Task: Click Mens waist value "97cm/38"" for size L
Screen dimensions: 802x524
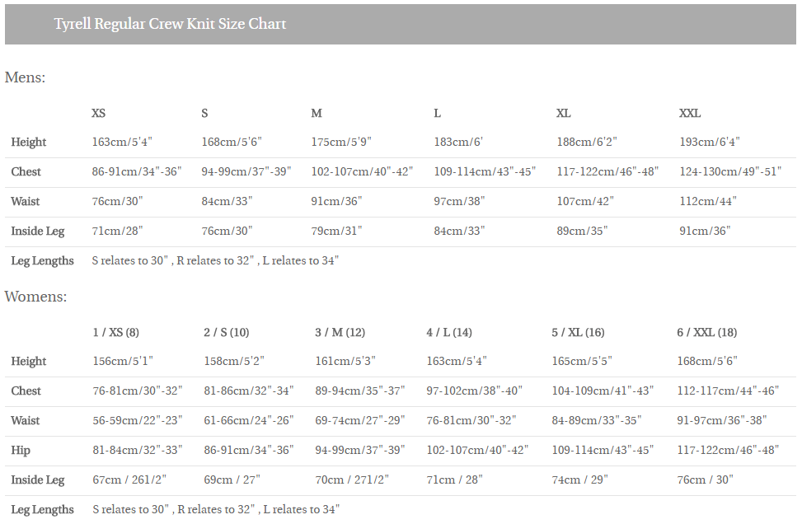Action: tap(459, 201)
